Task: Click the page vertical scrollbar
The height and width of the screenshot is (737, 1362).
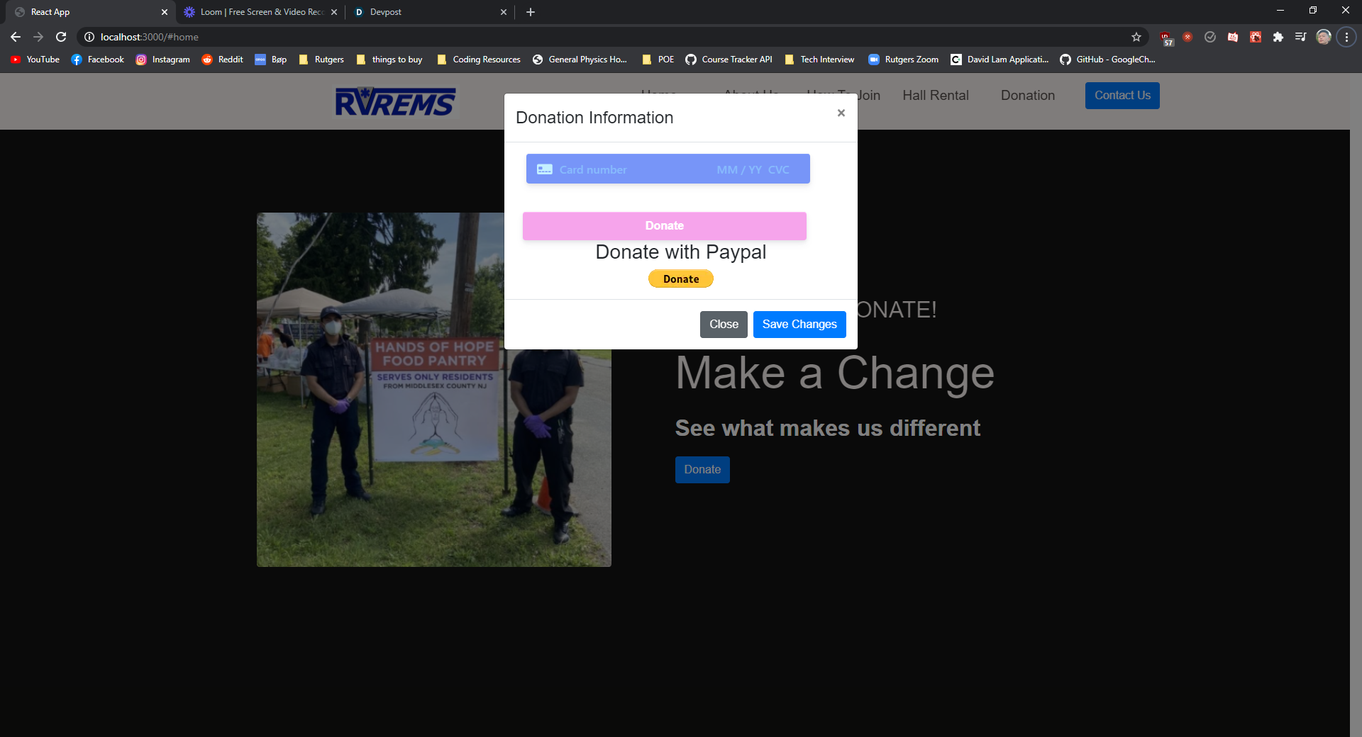Action: tap(1356, 404)
